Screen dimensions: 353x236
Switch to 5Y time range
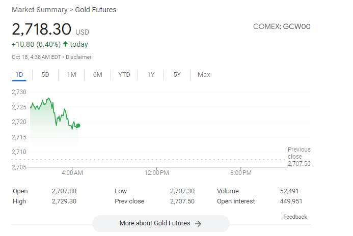177,75
